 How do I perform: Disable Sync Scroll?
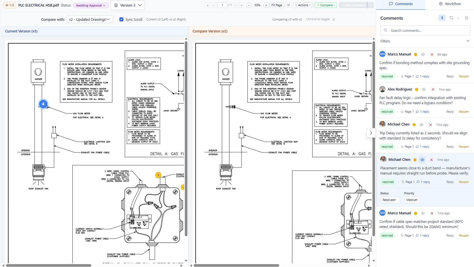(121, 19)
